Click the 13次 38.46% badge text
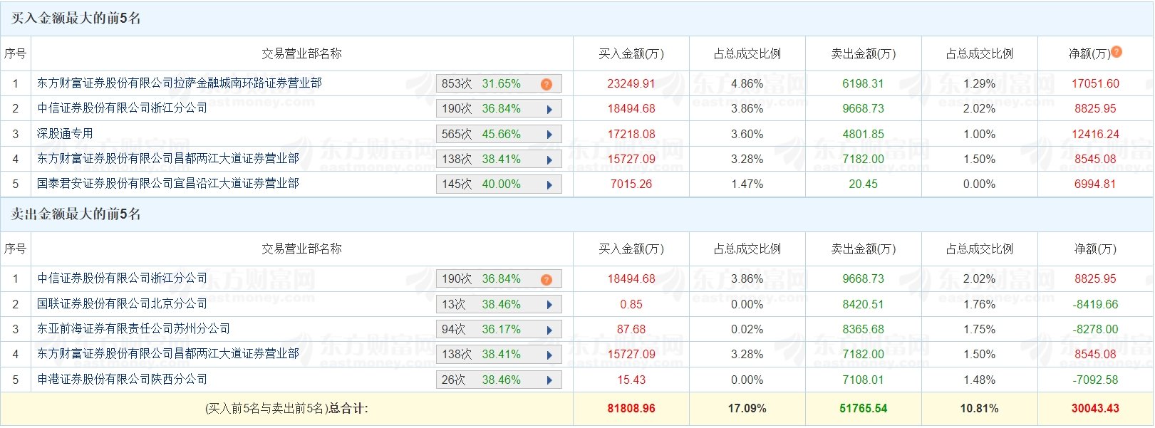The height and width of the screenshot is (428, 1155). click(481, 305)
